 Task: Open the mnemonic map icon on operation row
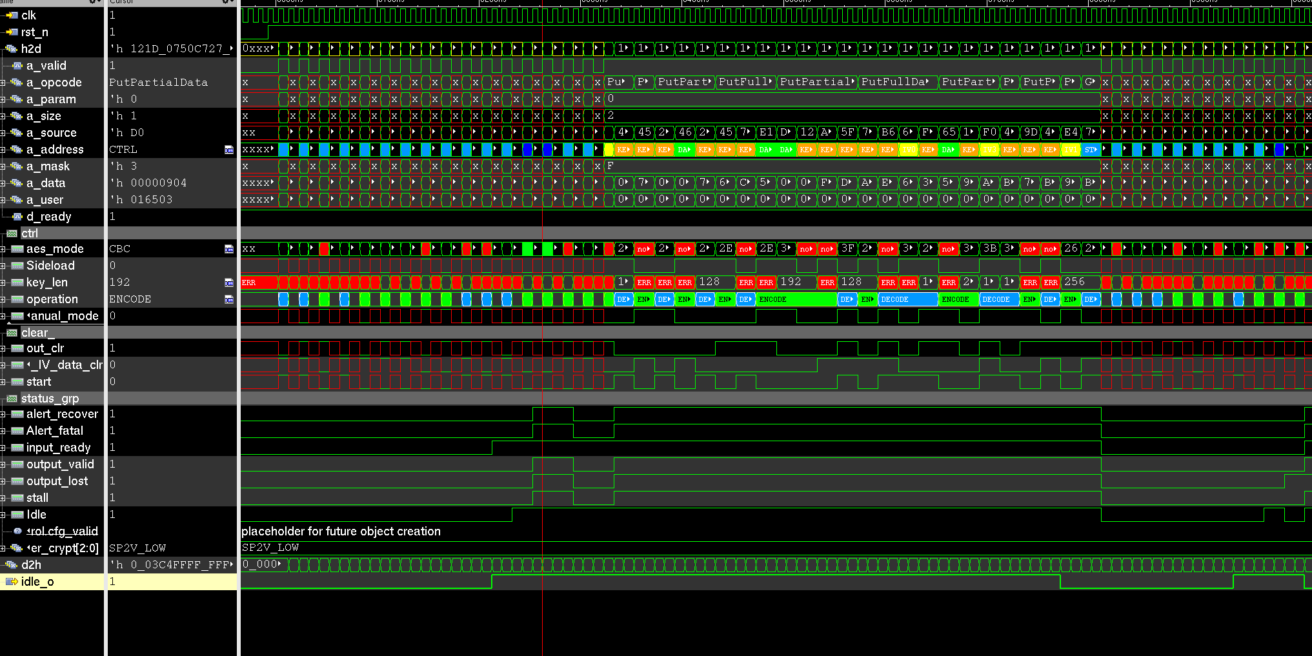tap(229, 299)
